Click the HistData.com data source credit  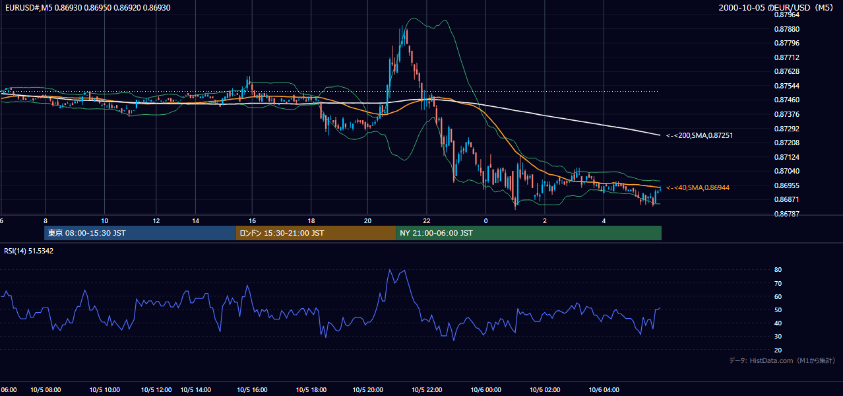click(x=782, y=360)
